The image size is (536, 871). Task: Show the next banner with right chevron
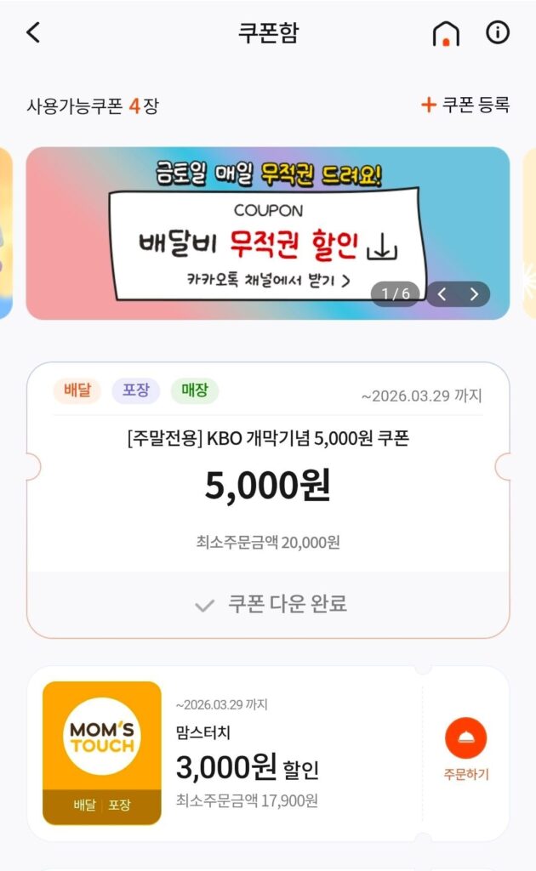click(474, 293)
